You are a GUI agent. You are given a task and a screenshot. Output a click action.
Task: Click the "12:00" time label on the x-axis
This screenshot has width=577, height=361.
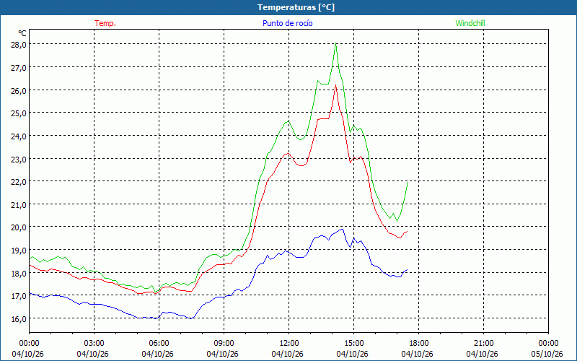(289, 344)
